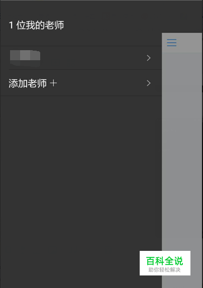The width and height of the screenshot is (203, 288).
Task: Open the blue hamburger menu icon
Action: 171,43
